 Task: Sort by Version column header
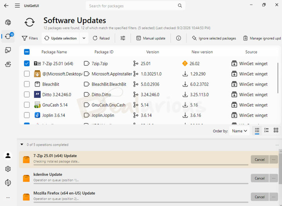(x=152, y=52)
